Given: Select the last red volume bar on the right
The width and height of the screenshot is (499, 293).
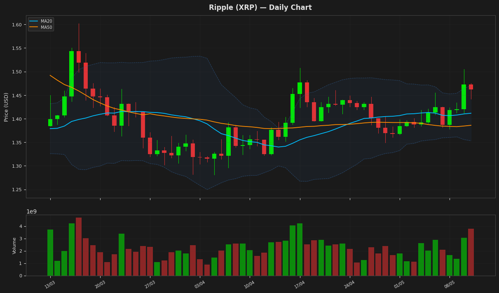Looking at the screenshot, I should point(471,252).
